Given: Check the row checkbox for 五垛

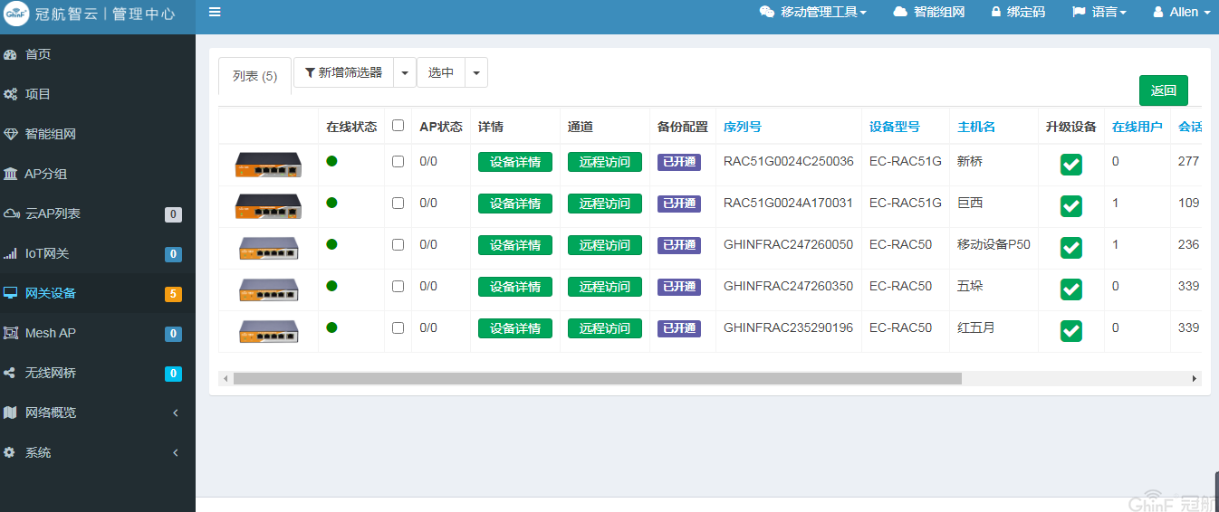Looking at the screenshot, I should pos(398,287).
